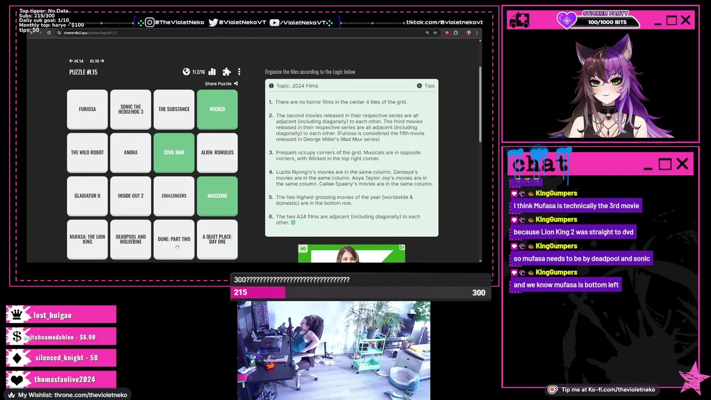Select the green Wicked tile

tap(217, 109)
